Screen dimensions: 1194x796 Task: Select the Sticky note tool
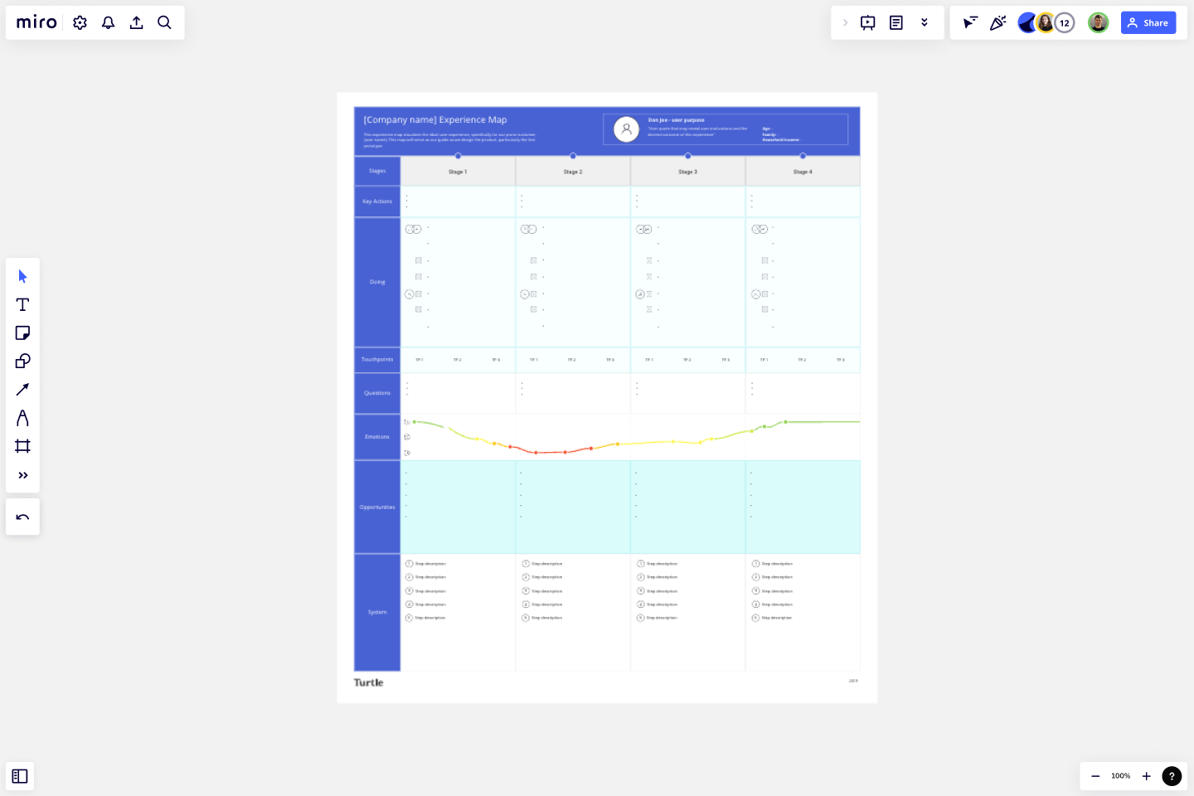[22, 332]
